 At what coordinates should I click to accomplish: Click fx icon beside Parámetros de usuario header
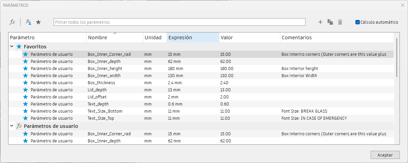click(19, 126)
